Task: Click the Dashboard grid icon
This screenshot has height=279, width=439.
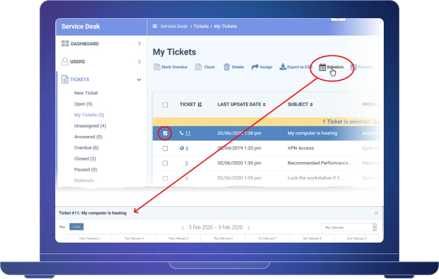Action: pos(65,44)
